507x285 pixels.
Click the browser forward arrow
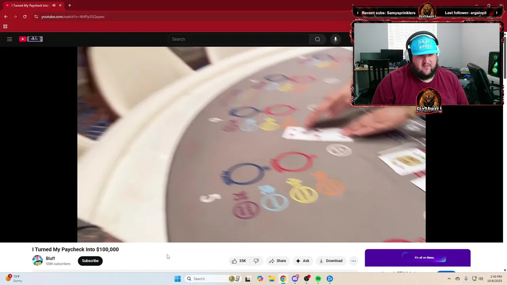pos(15,17)
